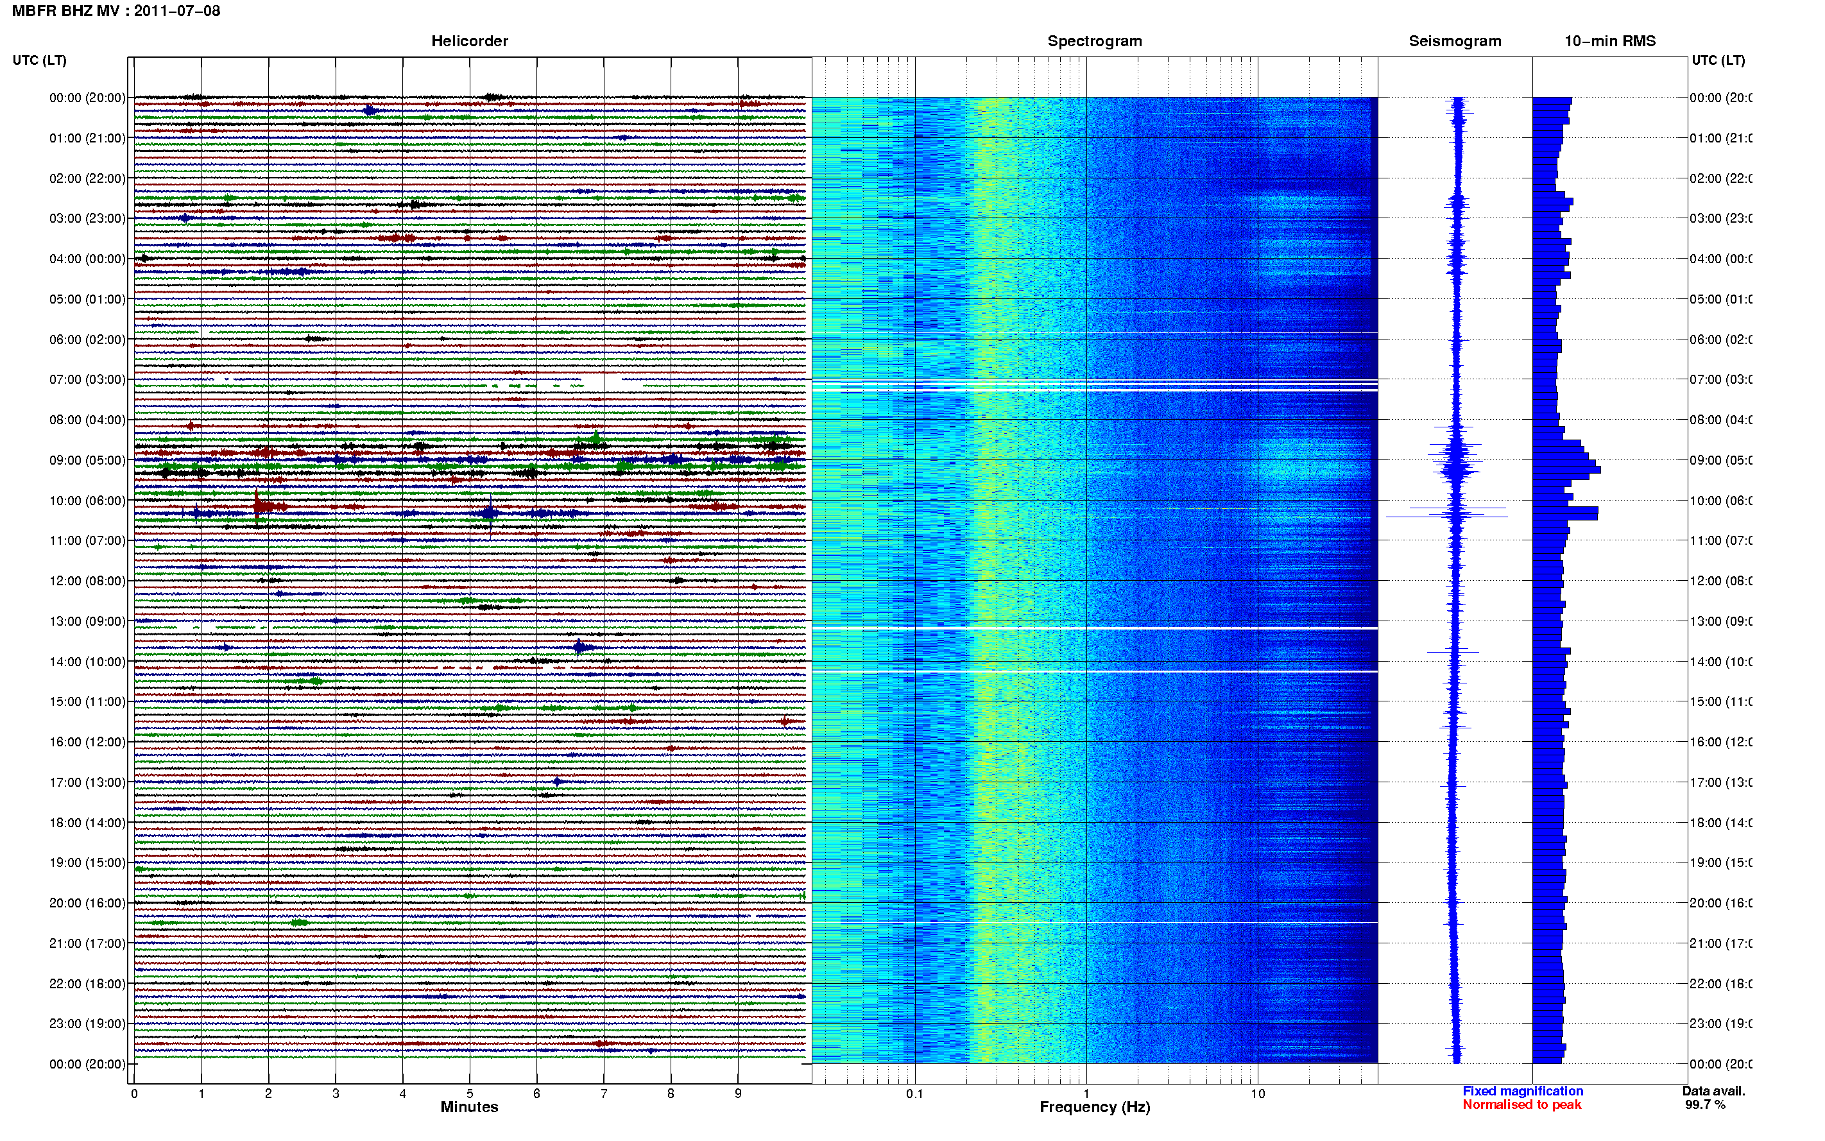Select the Minutes axis tick '9'
This screenshot has height=1141, width=1825.
pyautogui.click(x=738, y=1094)
